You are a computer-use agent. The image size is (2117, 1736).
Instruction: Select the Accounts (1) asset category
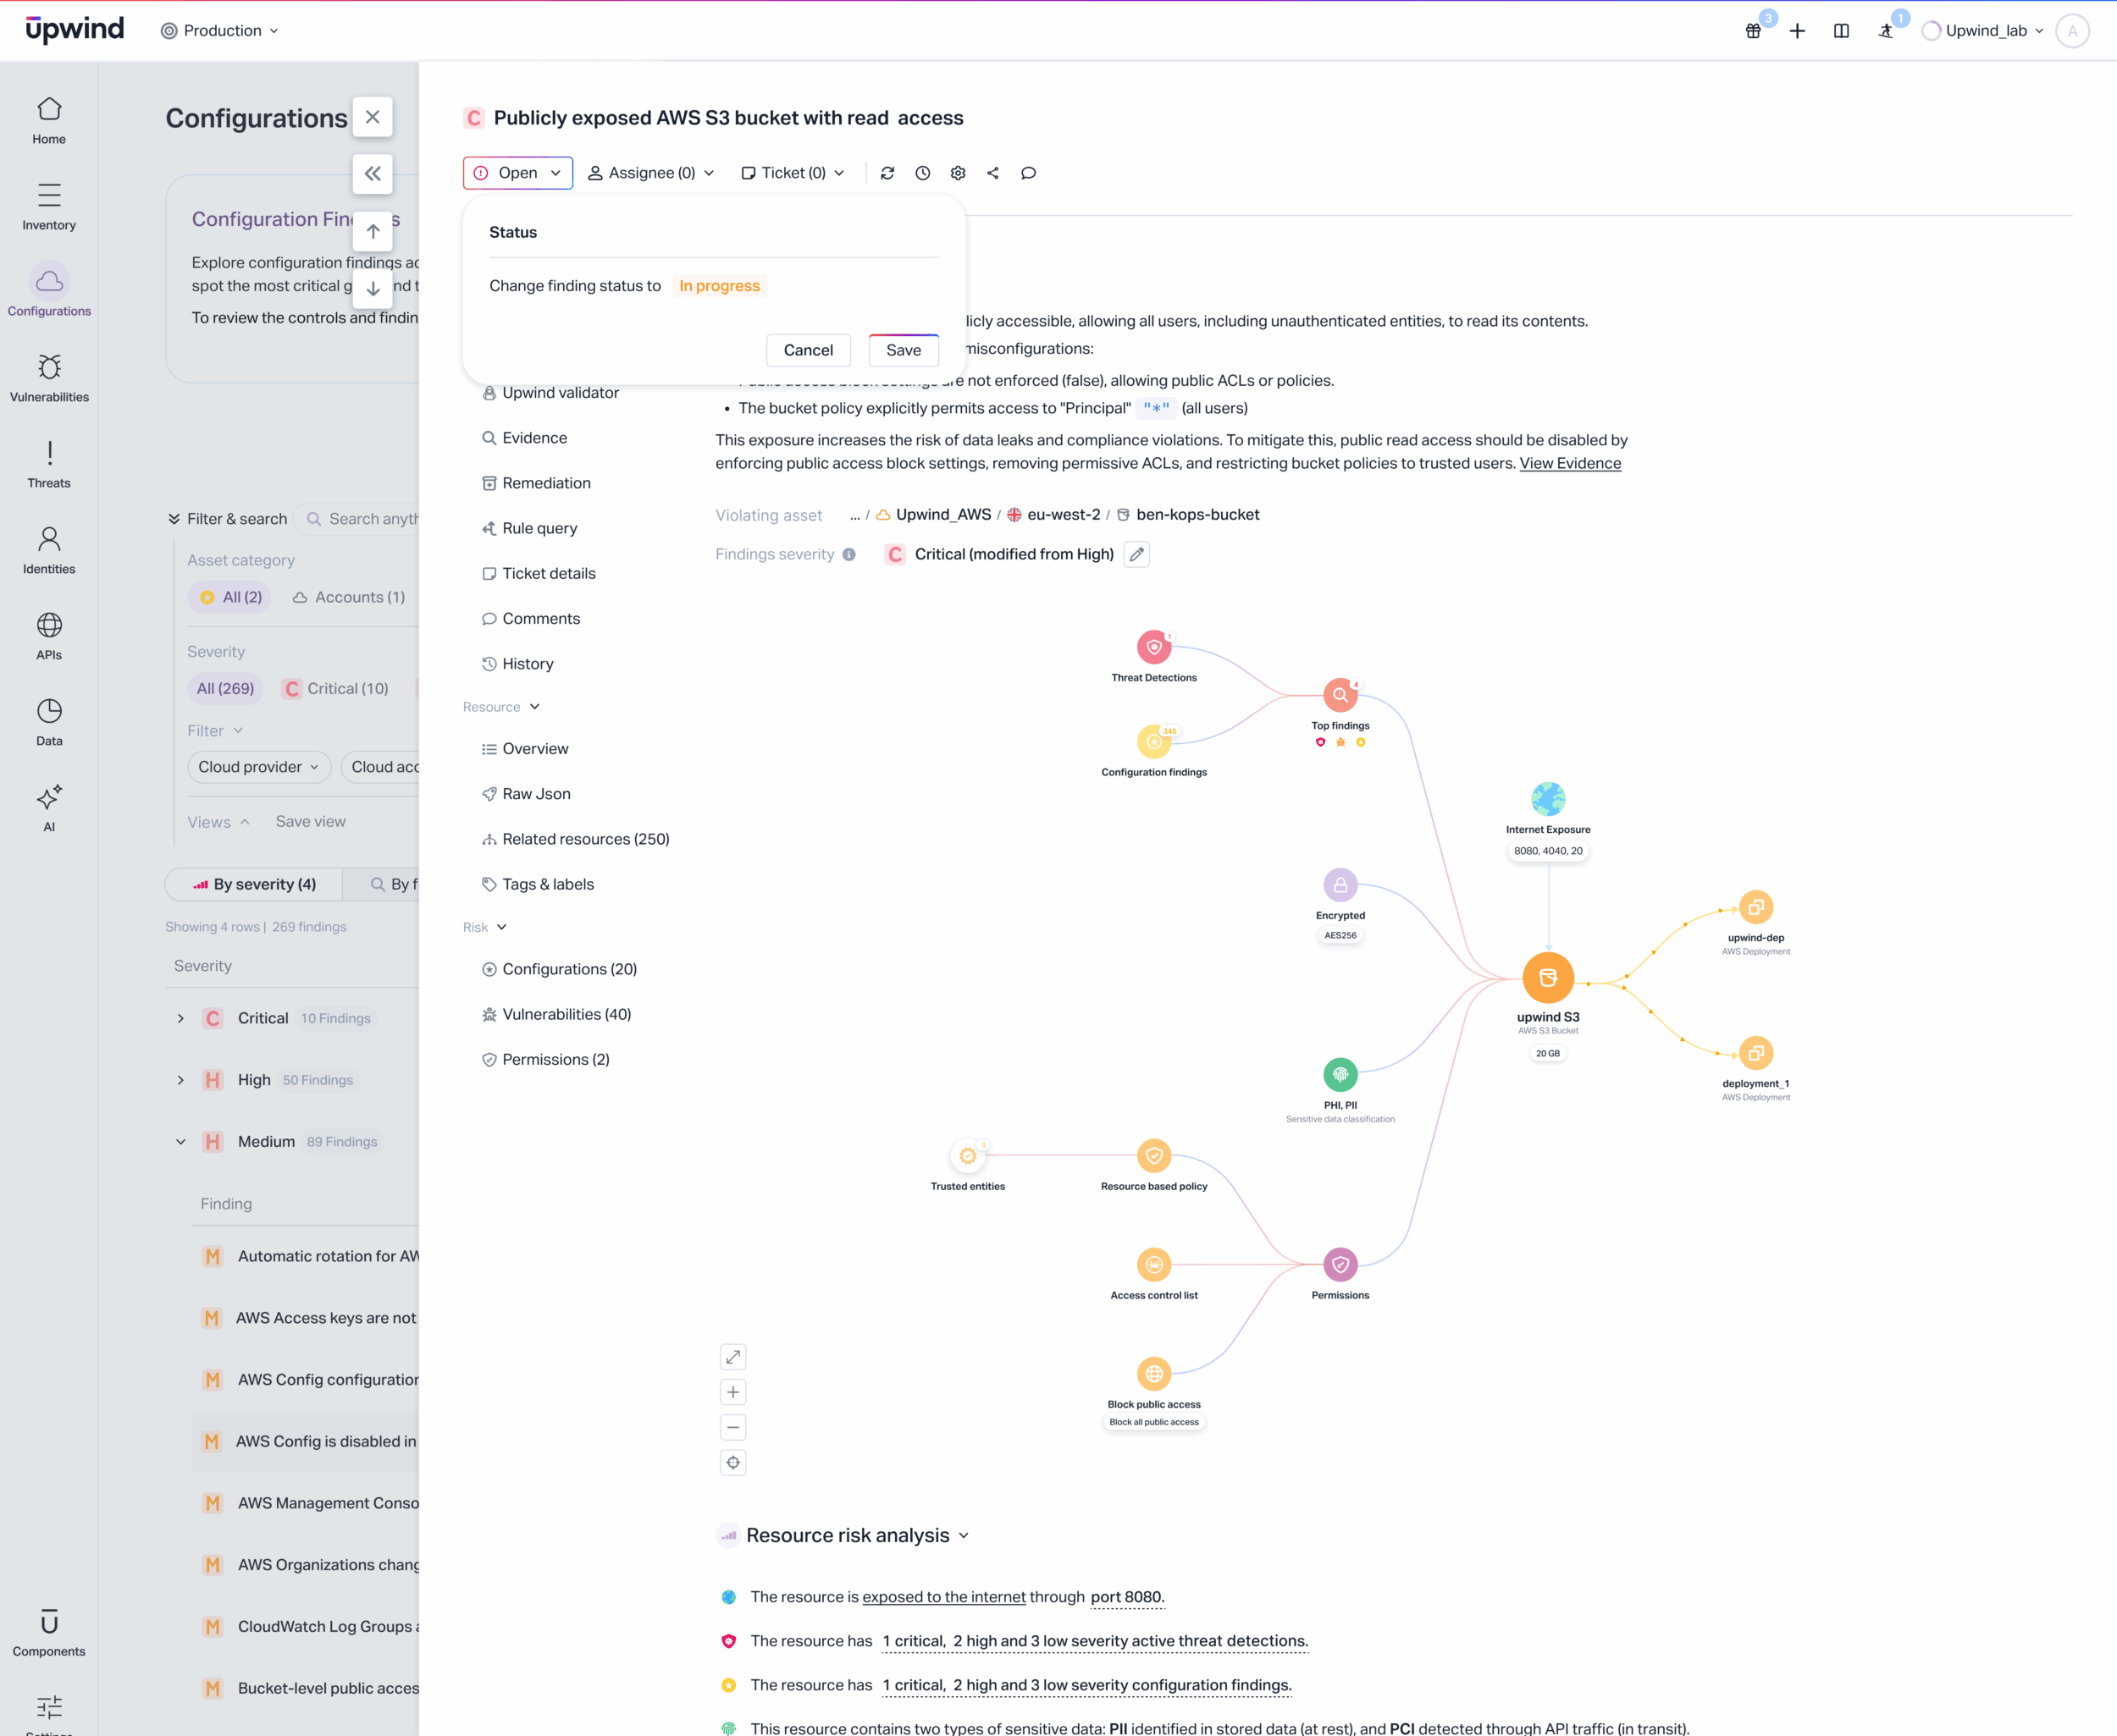click(x=349, y=597)
